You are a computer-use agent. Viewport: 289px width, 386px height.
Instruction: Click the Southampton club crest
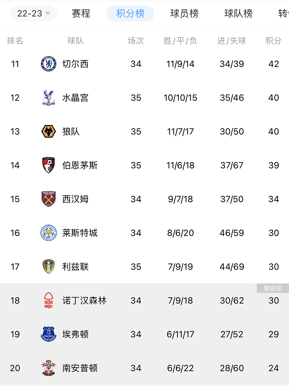pyautogui.click(x=48, y=368)
